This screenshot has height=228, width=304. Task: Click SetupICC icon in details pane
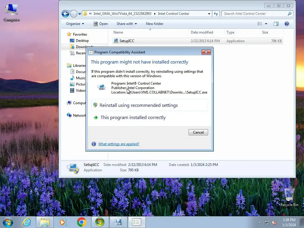[73, 168]
